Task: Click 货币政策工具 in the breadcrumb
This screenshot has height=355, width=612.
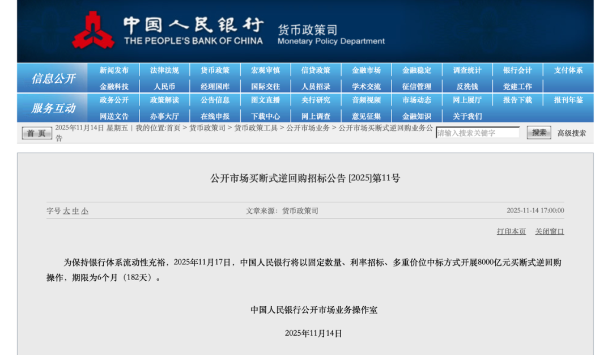Action: coord(256,128)
